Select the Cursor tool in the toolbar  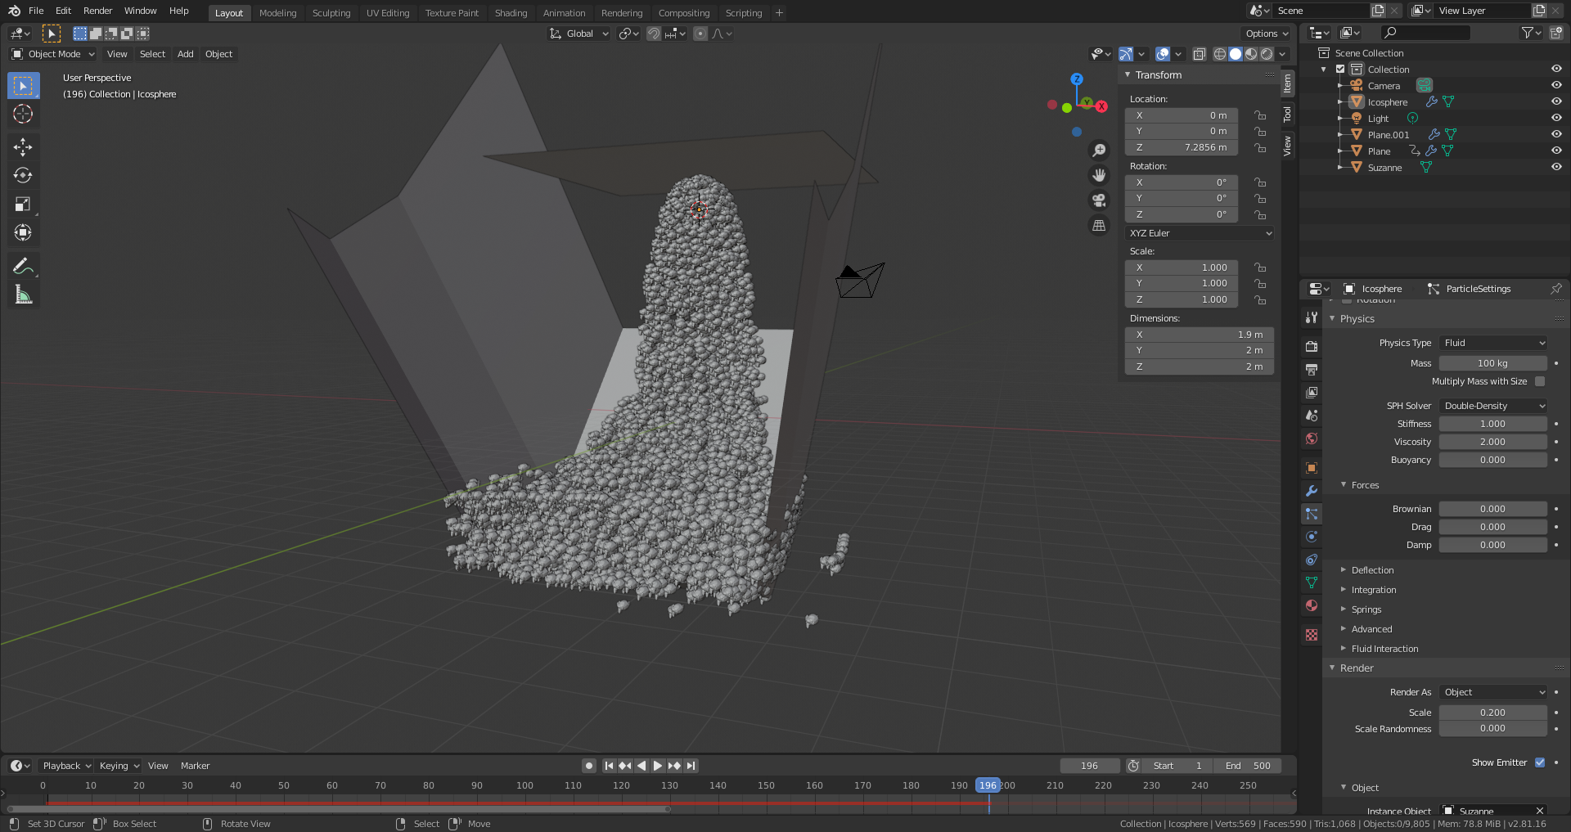(23, 114)
